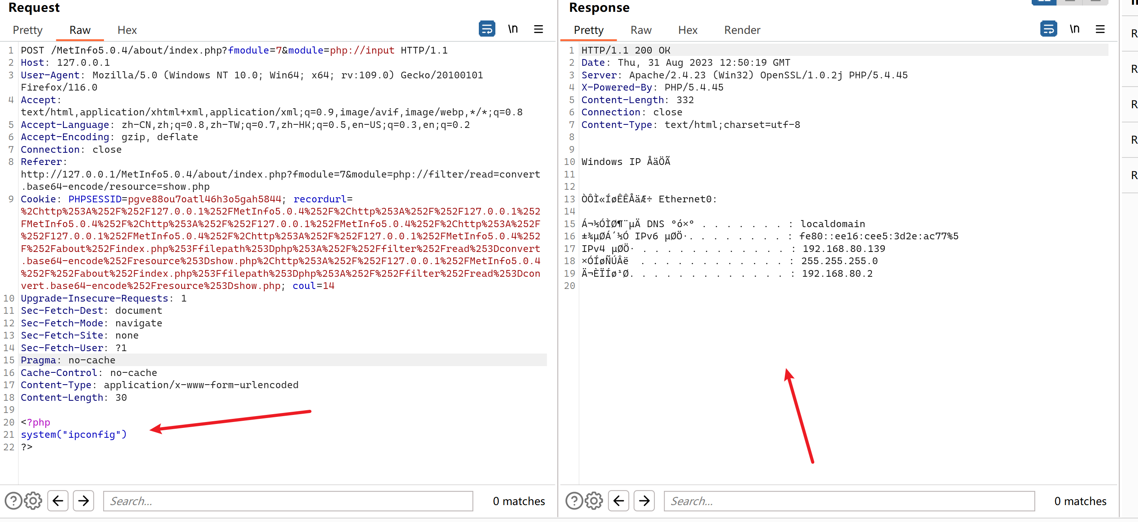Open the Response Render tab
This screenshot has width=1138, height=522.
(742, 30)
